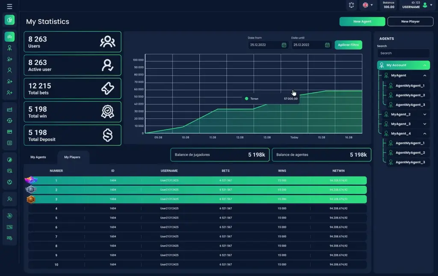Click the Total Deposit dollar icon
Viewport: 438px width, 276px height.
tap(107, 135)
